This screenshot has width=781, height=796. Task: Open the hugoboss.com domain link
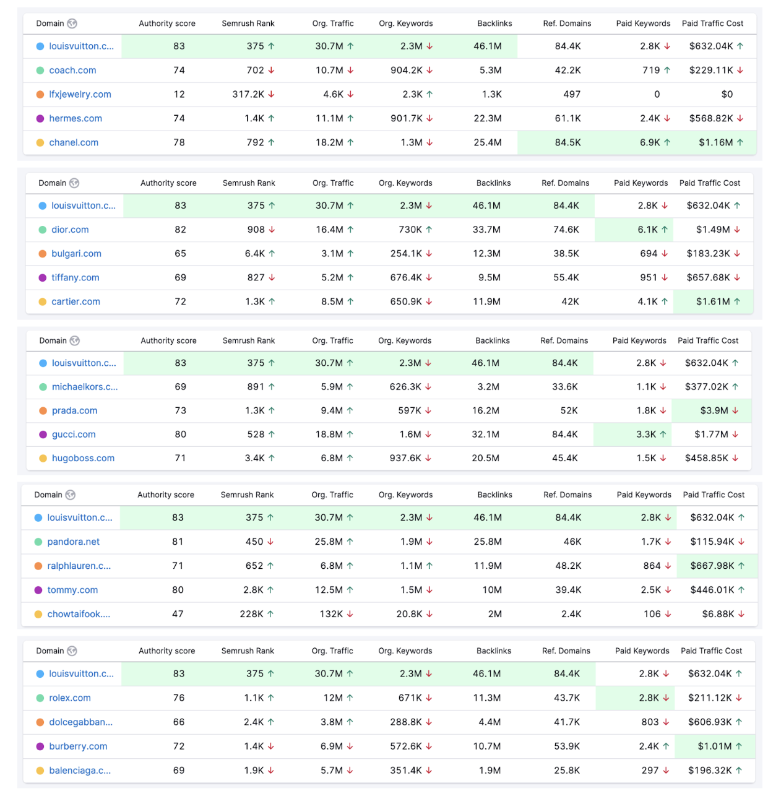[83, 459]
